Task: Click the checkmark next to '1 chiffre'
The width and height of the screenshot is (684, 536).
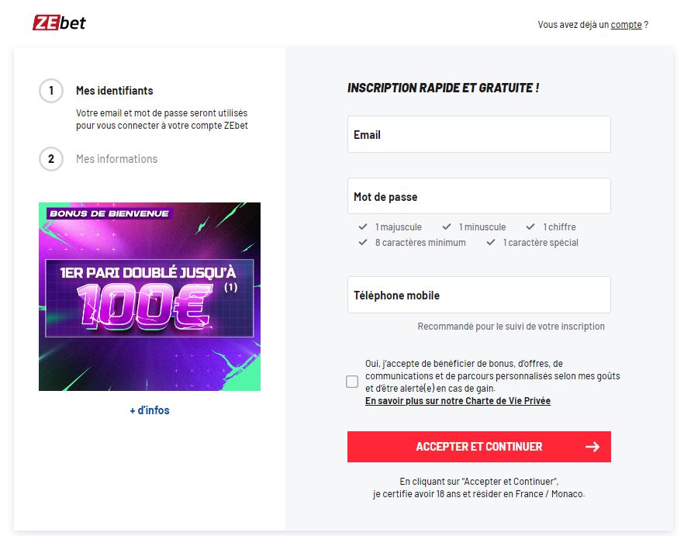Action: coord(532,227)
